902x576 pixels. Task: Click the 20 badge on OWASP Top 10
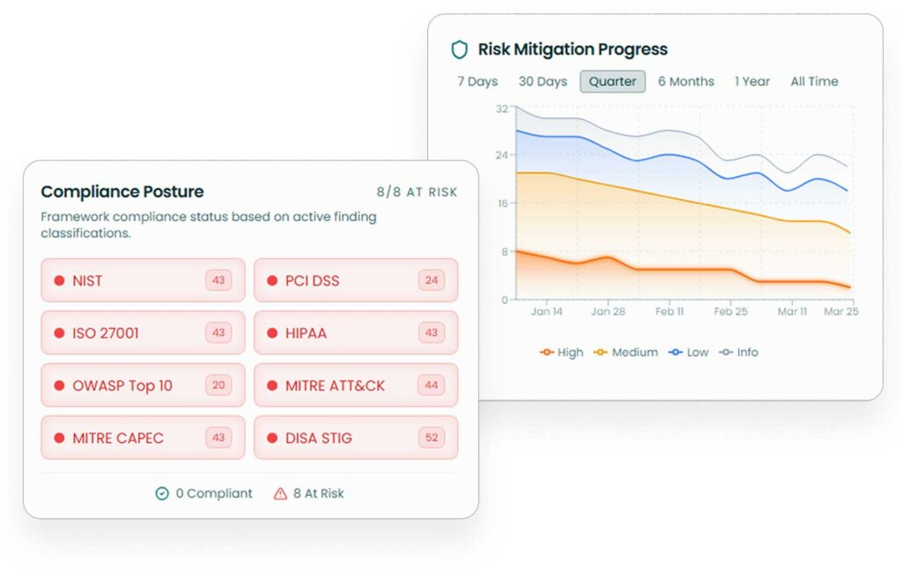click(218, 386)
